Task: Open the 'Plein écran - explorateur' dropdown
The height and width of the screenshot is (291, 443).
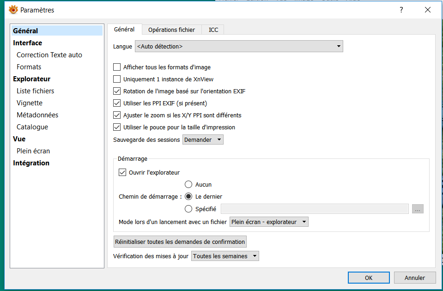Action: (269, 222)
